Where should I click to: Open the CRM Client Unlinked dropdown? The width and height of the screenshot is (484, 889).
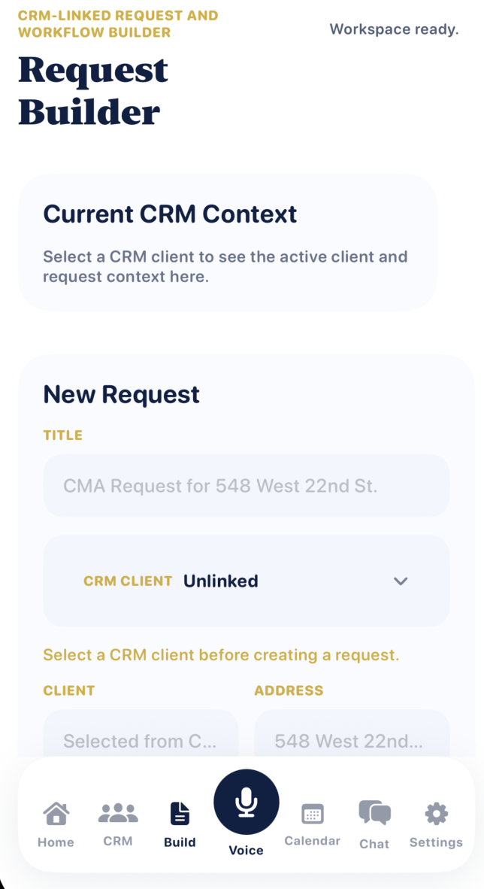[247, 581]
